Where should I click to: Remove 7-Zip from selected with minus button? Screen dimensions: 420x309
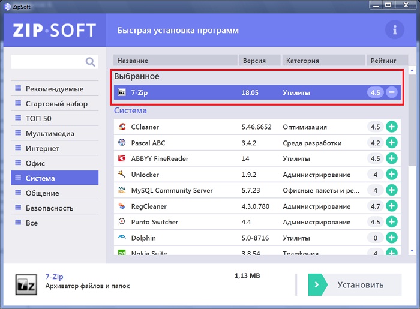(x=391, y=92)
